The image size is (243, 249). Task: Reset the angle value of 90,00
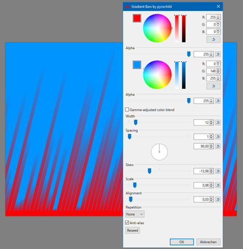tap(218, 146)
